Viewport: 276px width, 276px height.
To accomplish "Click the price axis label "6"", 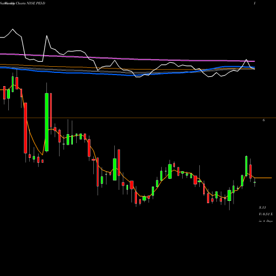I will tap(264, 120).
